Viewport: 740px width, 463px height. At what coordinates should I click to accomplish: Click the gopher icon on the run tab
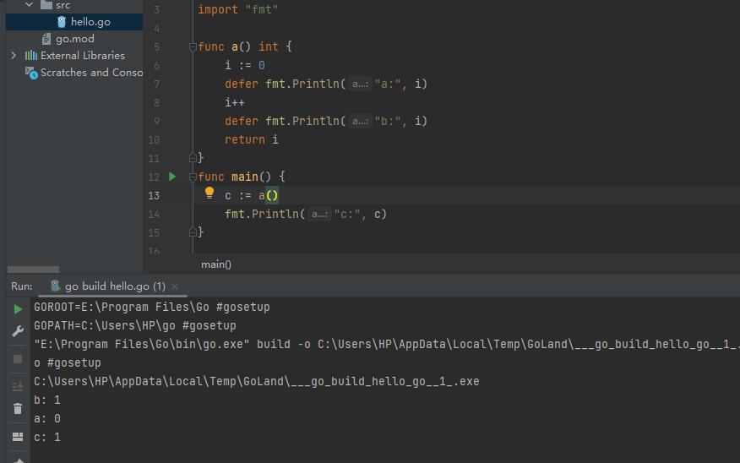point(55,286)
